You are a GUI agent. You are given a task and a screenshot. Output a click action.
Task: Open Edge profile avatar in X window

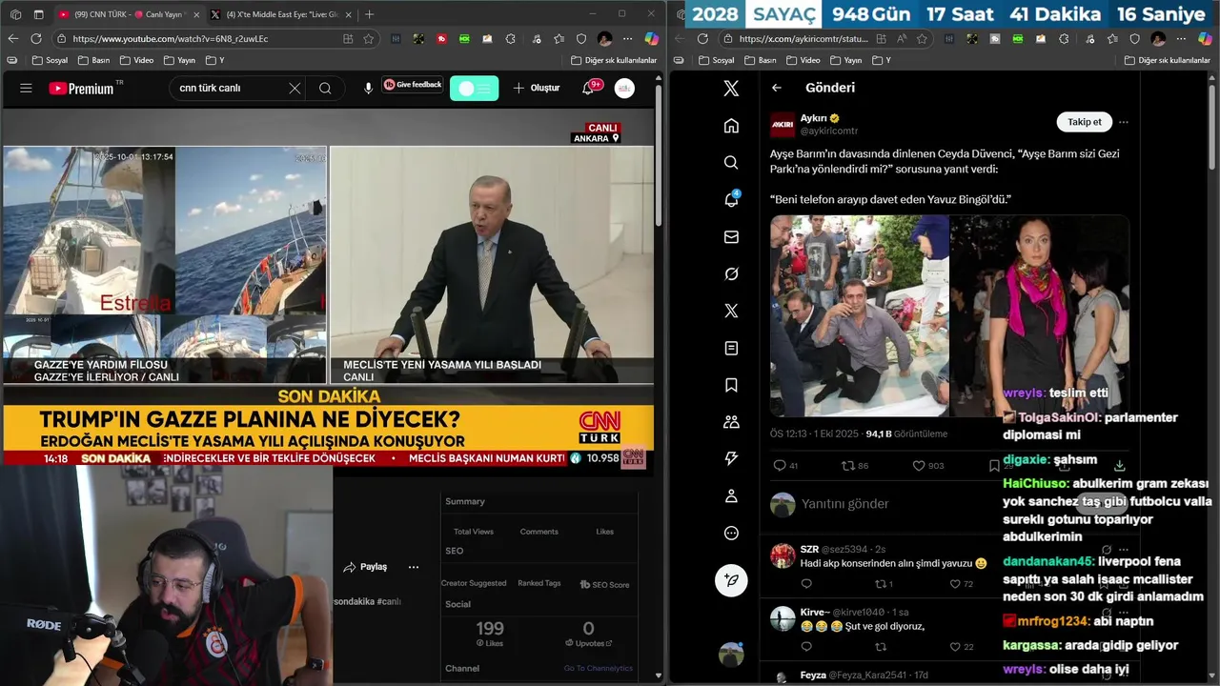click(x=1158, y=39)
